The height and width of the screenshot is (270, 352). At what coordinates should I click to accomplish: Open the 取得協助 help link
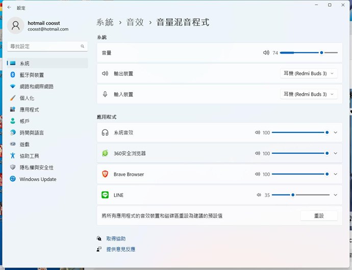click(x=116, y=238)
